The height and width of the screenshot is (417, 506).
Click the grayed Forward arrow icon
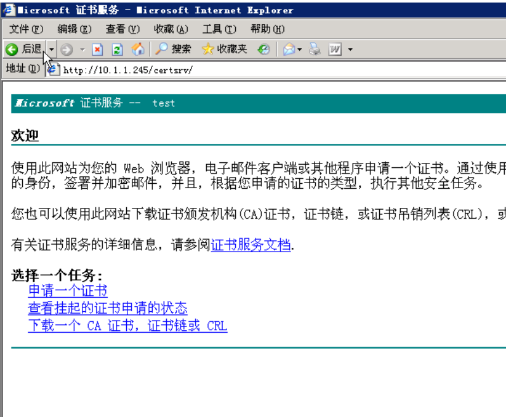point(67,49)
